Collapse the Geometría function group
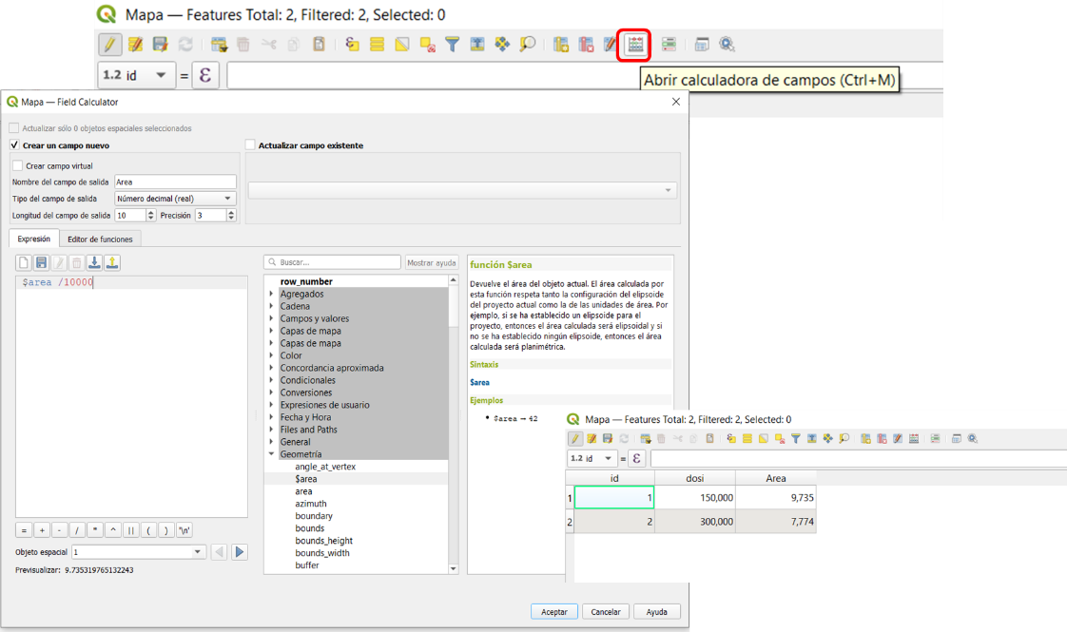This screenshot has height=632, width=1067. (271, 453)
